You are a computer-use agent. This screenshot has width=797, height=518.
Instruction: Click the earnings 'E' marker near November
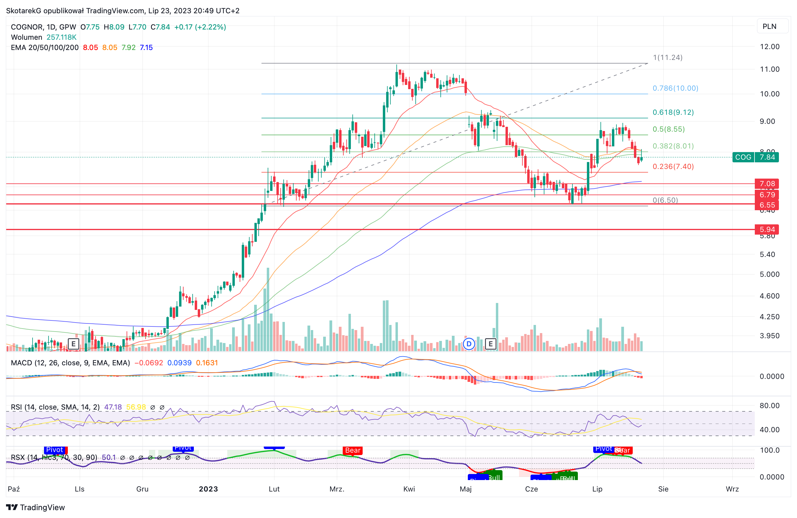pos(73,344)
